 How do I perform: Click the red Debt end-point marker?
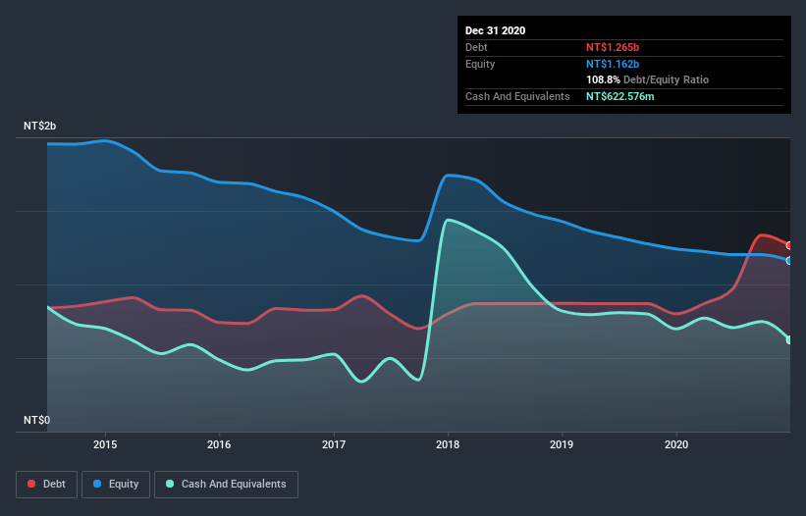[x=789, y=245]
